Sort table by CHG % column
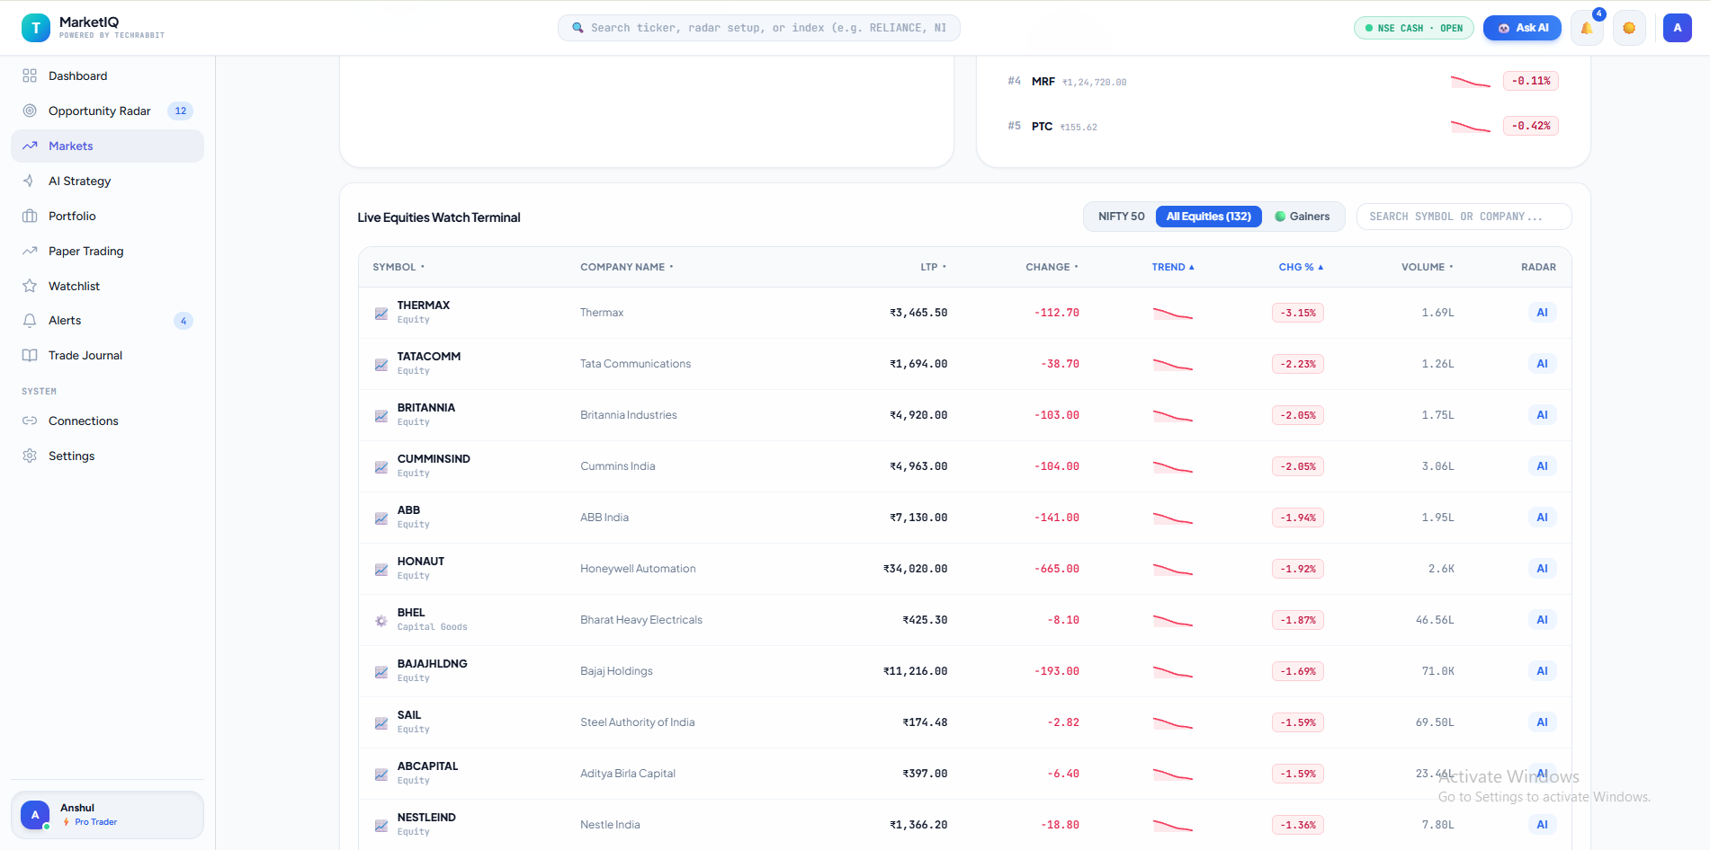The height and width of the screenshot is (850, 1710). [x=1301, y=268]
